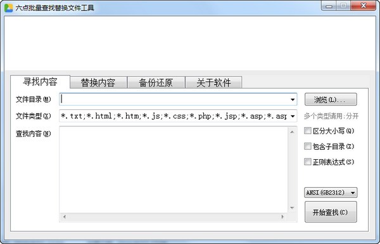Click in the 查找内容 text area
The width and height of the screenshot is (380, 244).
point(174,169)
